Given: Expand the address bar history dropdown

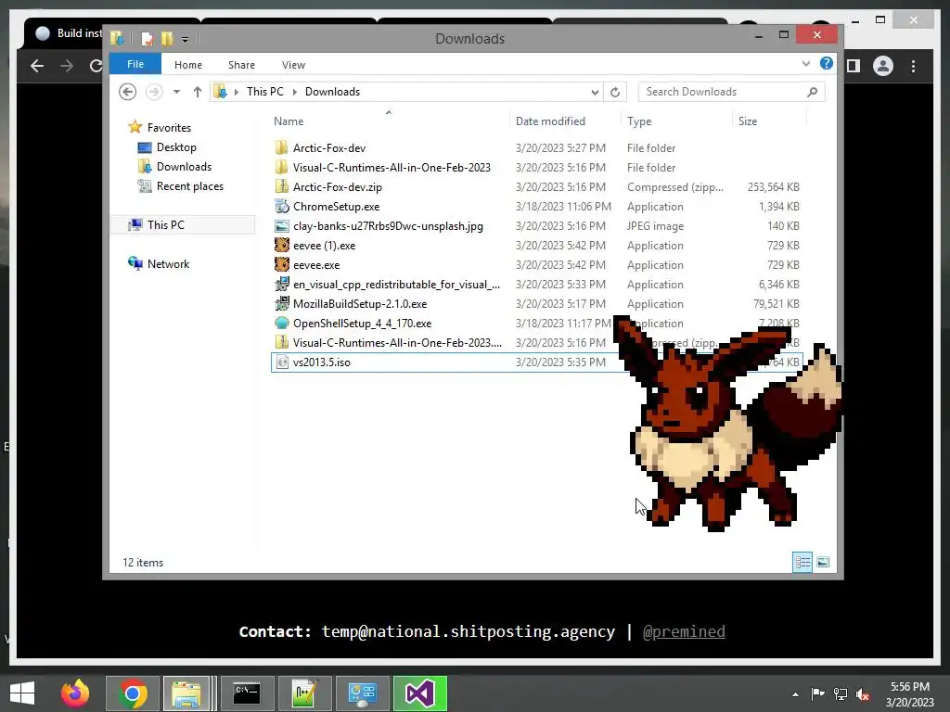Looking at the screenshot, I should point(595,92).
